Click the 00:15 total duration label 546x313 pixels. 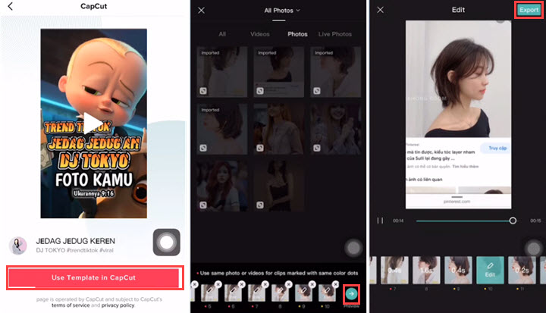point(535,221)
